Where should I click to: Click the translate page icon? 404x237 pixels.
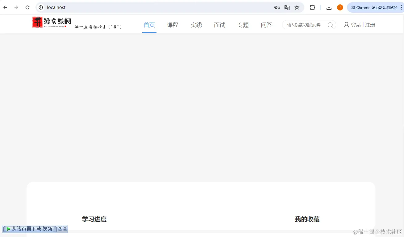point(287,7)
